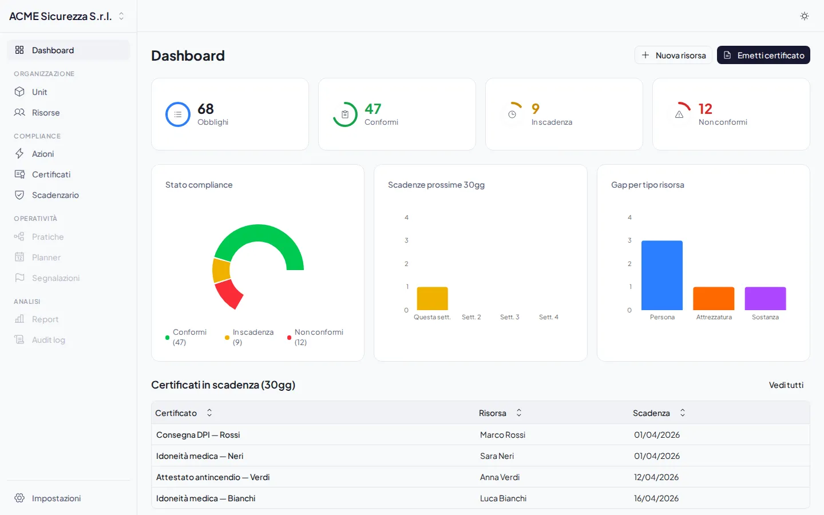The width and height of the screenshot is (824, 515).
Task: Click the Azioni compliance icon
Action: coord(19,153)
